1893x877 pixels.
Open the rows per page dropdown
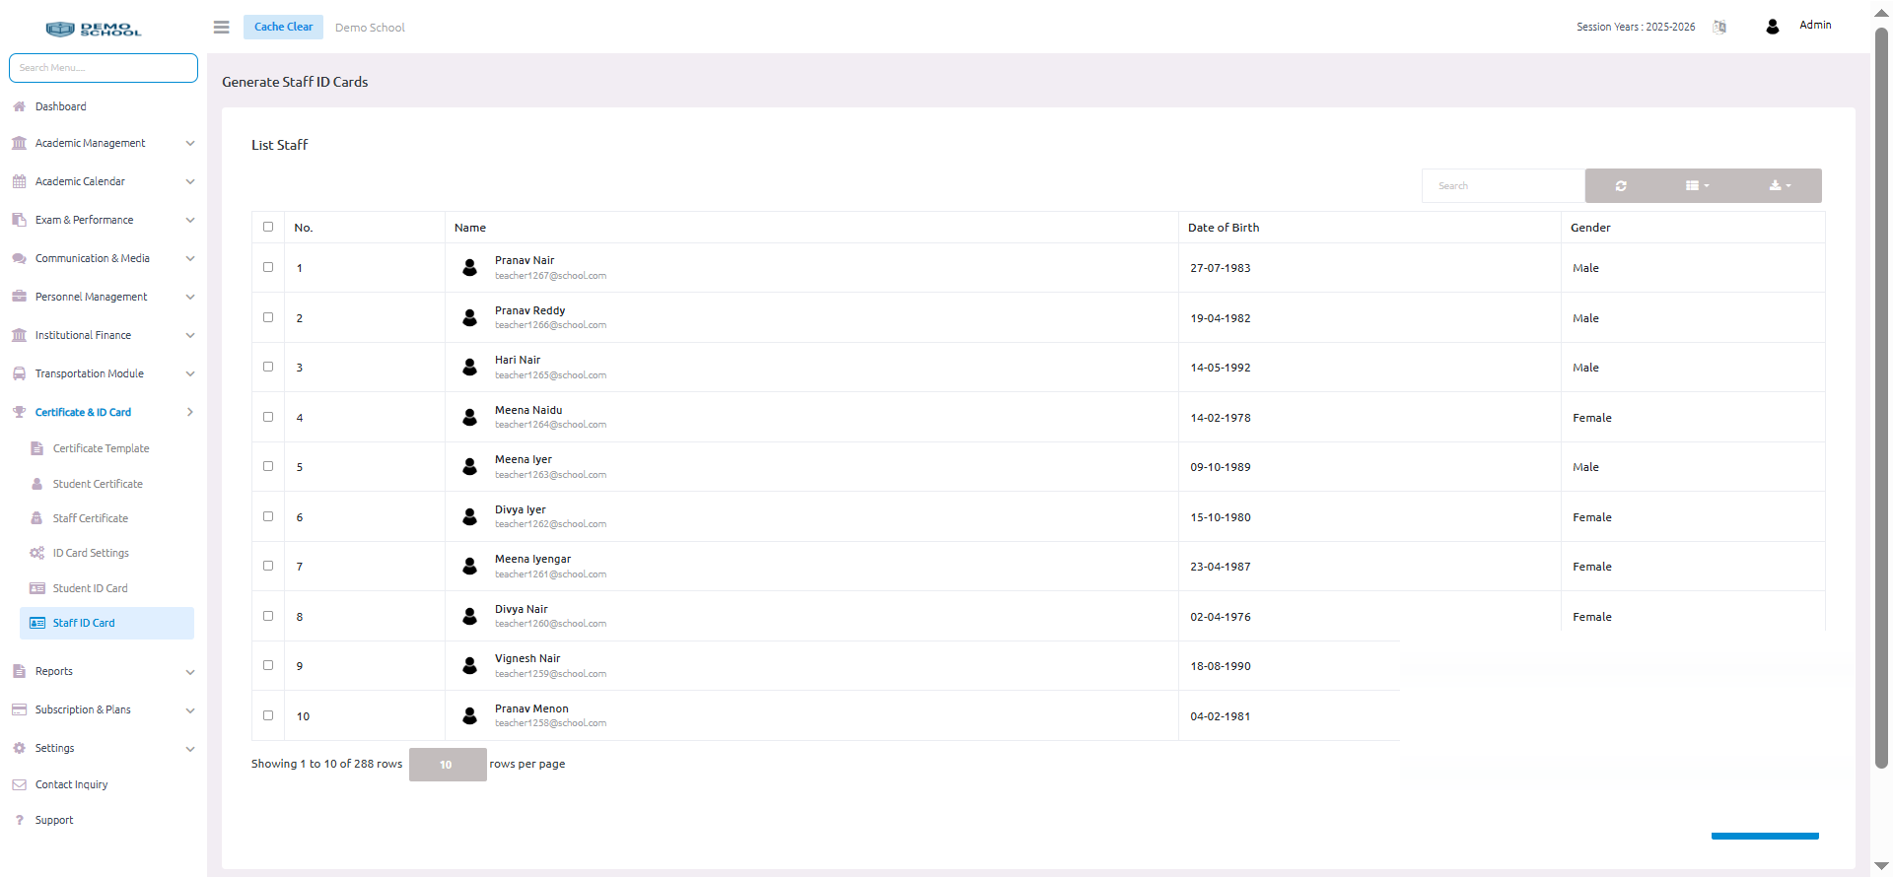pyautogui.click(x=448, y=765)
